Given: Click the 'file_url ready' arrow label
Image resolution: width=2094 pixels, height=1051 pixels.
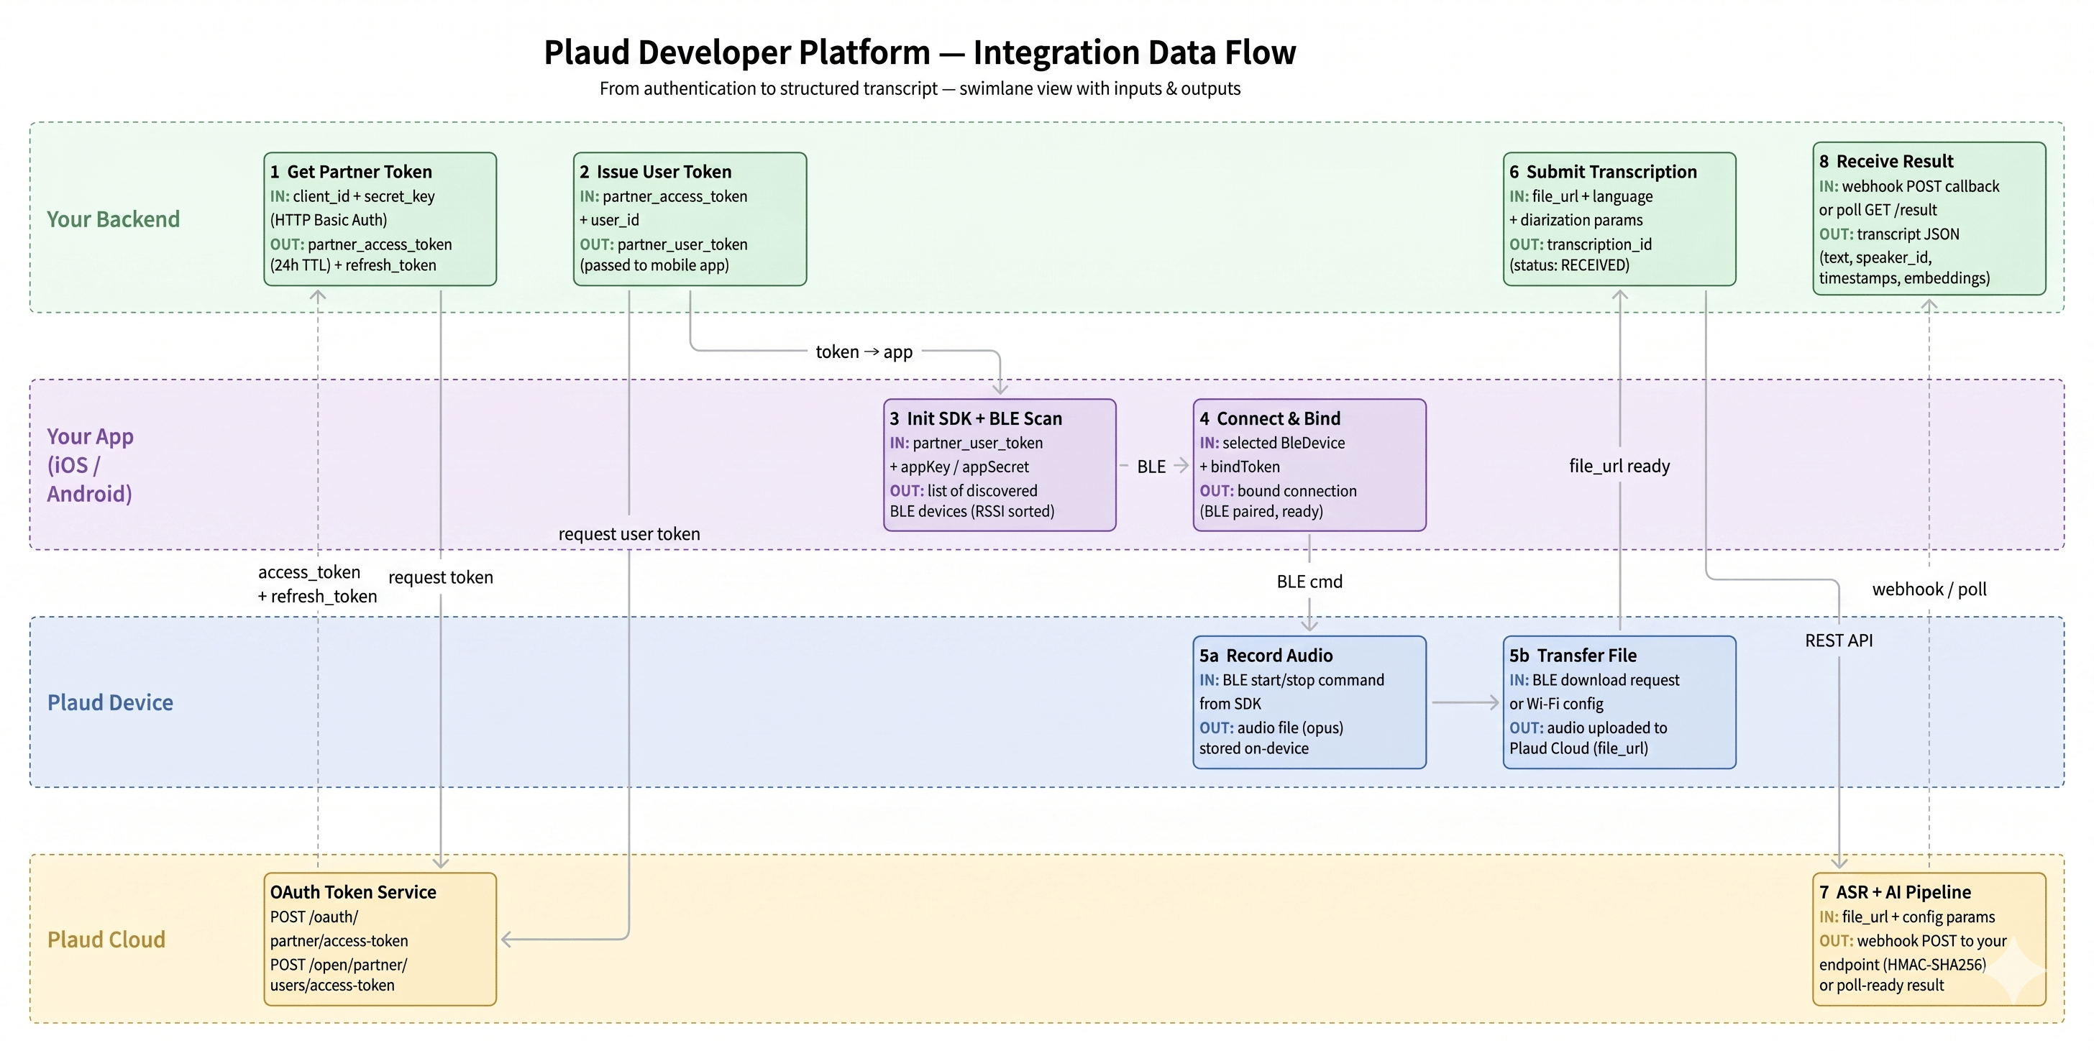Looking at the screenshot, I should 1619,467.
